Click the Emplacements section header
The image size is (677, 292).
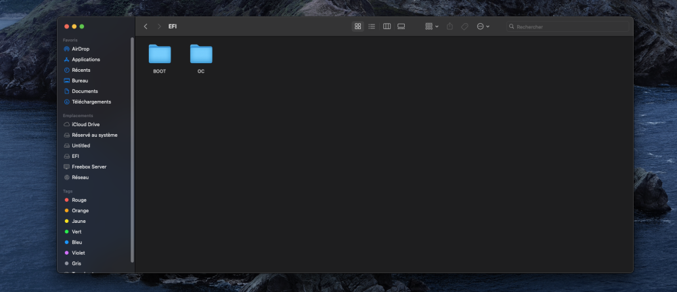click(x=78, y=115)
